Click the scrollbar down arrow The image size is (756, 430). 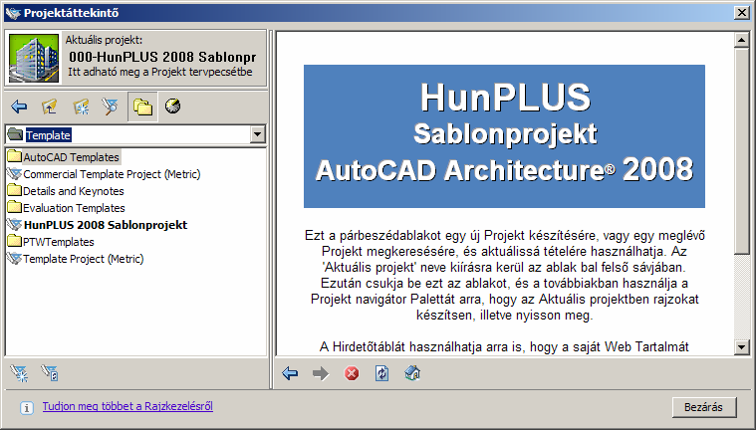pyautogui.click(x=741, y=346)
